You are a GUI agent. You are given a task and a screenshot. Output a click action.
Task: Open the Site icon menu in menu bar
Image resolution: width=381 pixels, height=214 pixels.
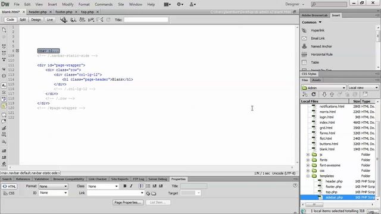(x=193, y=4)
